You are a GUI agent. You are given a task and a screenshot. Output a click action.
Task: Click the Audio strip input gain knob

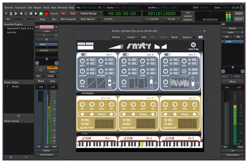pyautogui.click(x=56, y=35)
